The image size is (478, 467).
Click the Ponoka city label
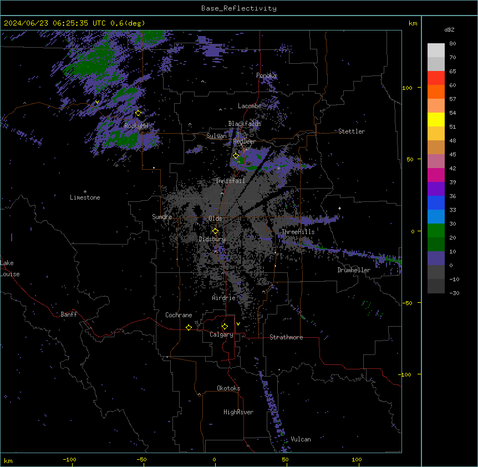coord(266,75)
